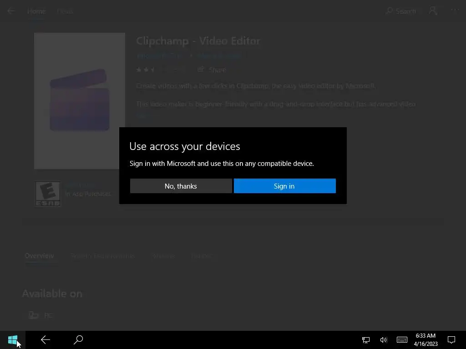Open the network status tray icon
The width and height of the screenshot is (466, 349).
(366, 340)
